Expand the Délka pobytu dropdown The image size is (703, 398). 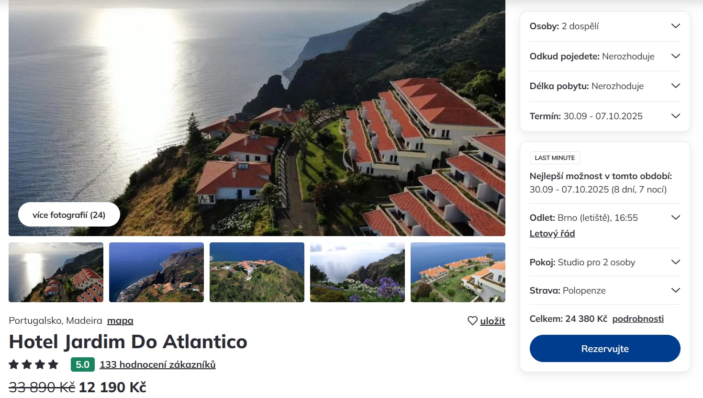tap(675, 86)
